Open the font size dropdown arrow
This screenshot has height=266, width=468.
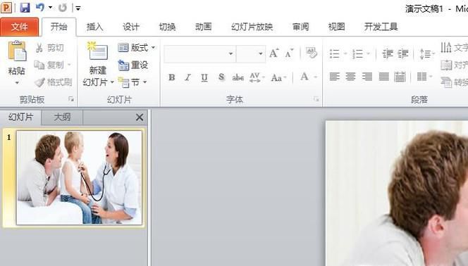pos(261,54)
